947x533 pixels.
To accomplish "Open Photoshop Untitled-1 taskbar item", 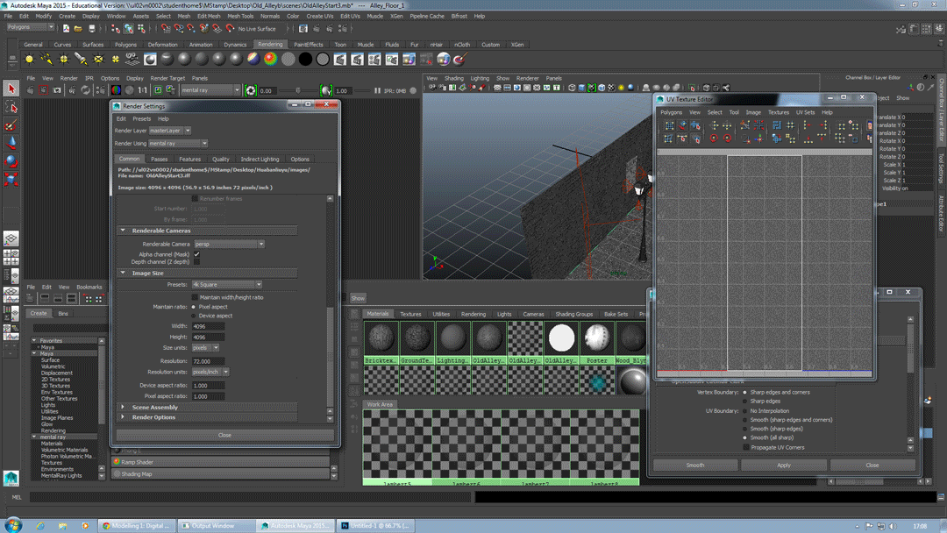I will coord(375,526).
